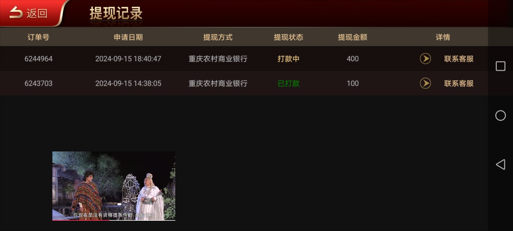Select the 订单号 column header

pos(38,37)
